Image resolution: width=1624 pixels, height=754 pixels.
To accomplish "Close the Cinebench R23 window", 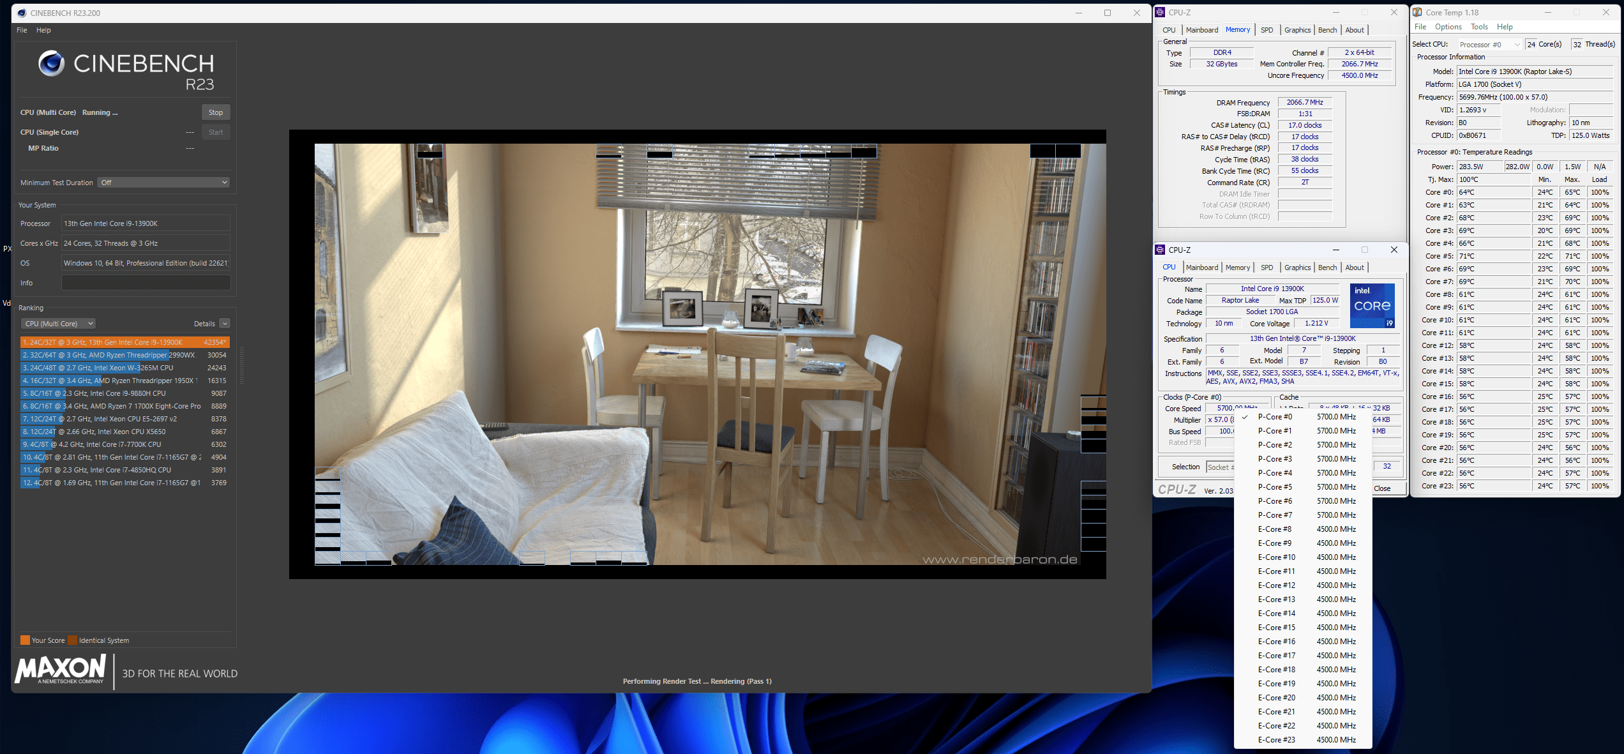I will (x=1136, y=13).
